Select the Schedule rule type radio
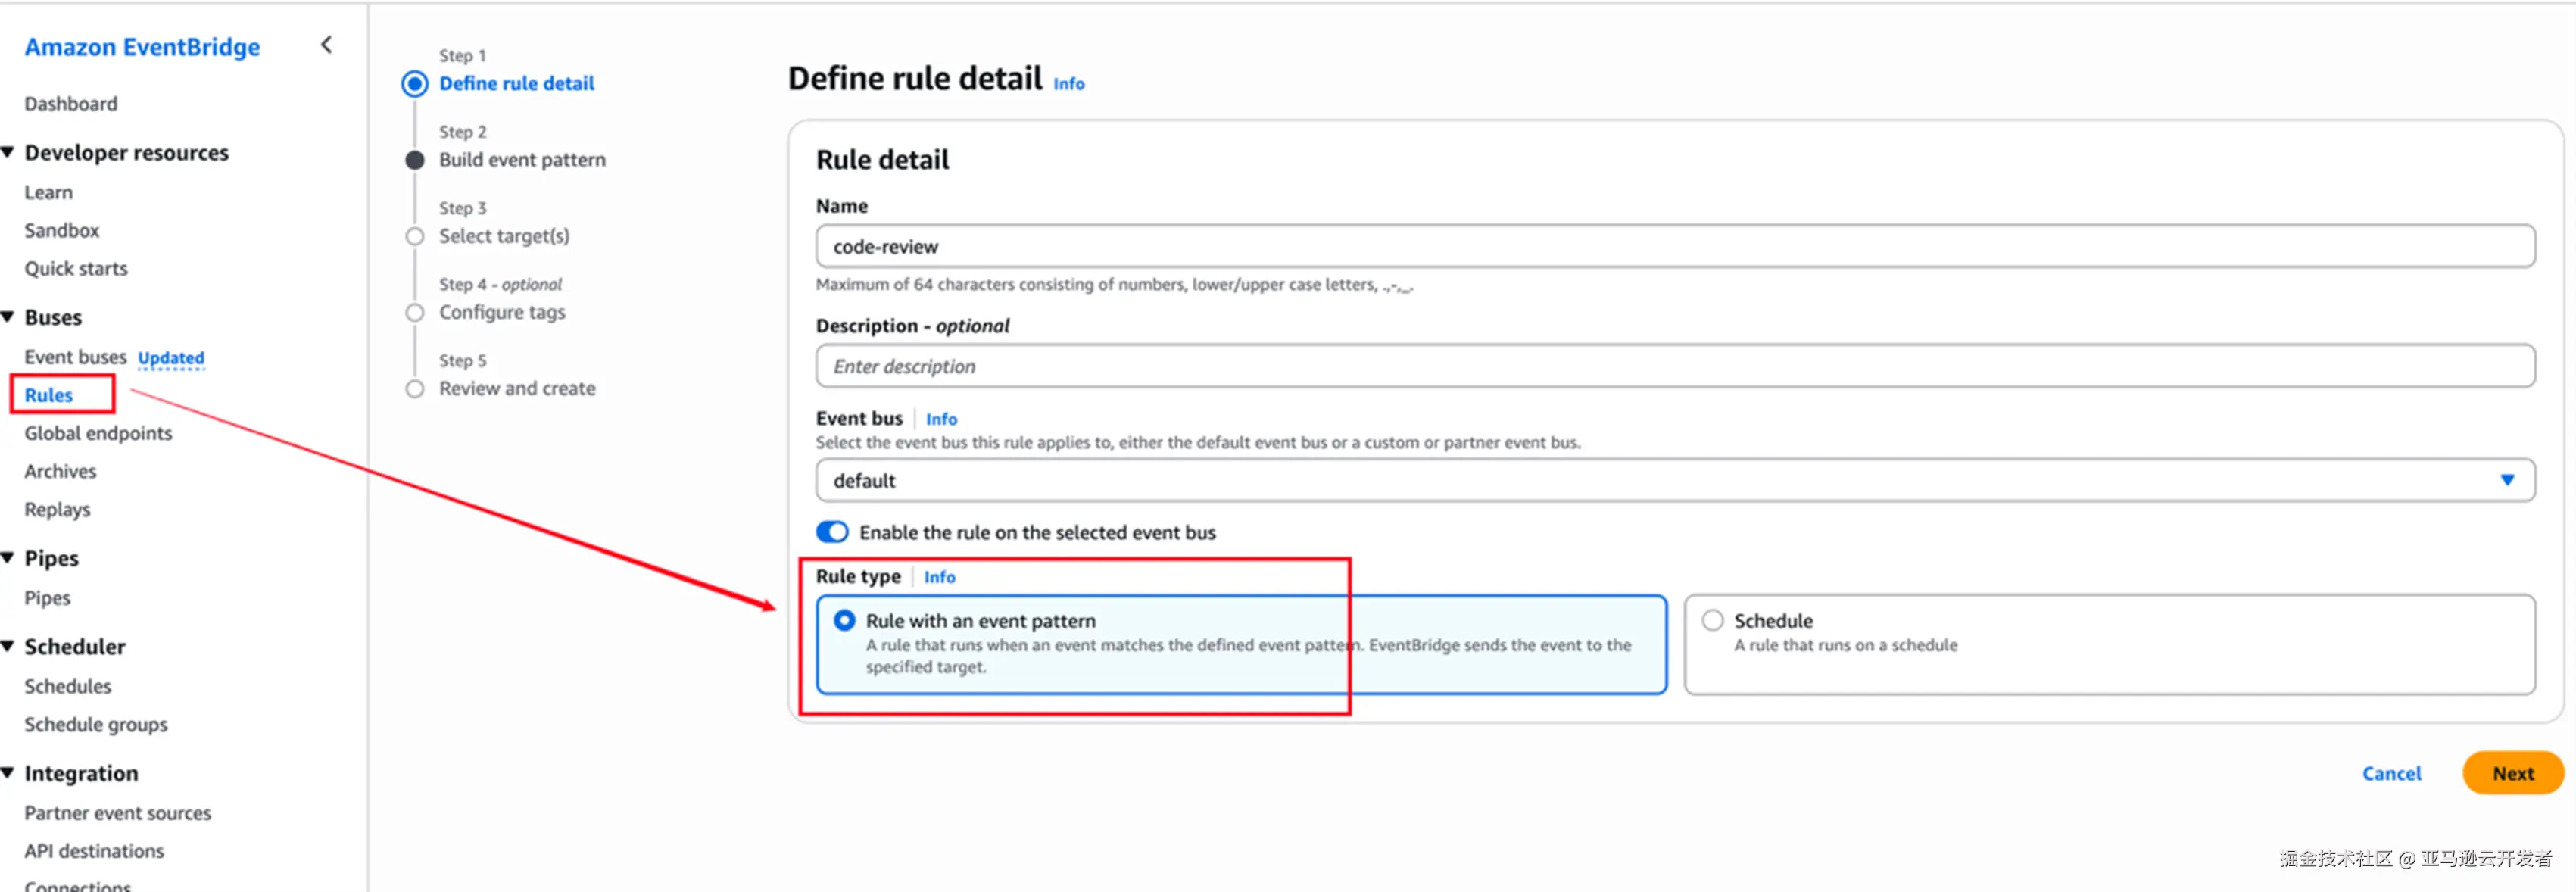2576x892 pixels. pos(1712,621)
